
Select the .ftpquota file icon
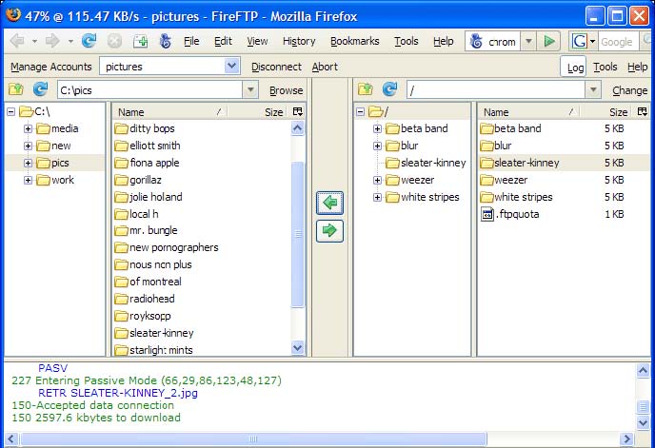[487, 214]
